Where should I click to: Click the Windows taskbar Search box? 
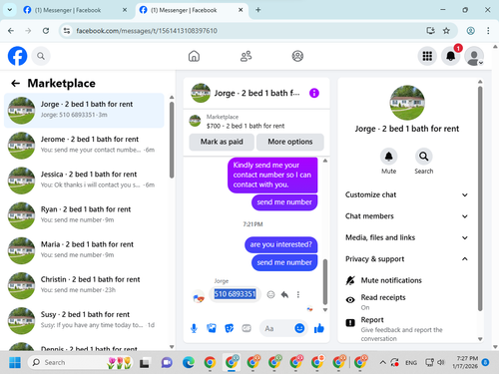[80, 362]
